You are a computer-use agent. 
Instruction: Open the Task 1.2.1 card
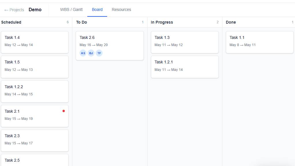click(185, 67)
